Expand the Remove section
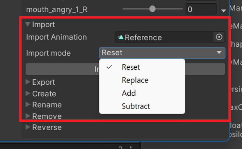 click(28, 116)
